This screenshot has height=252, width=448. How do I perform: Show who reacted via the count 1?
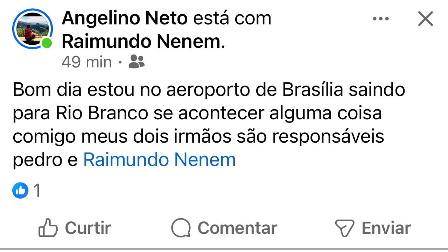pos(36,191)
